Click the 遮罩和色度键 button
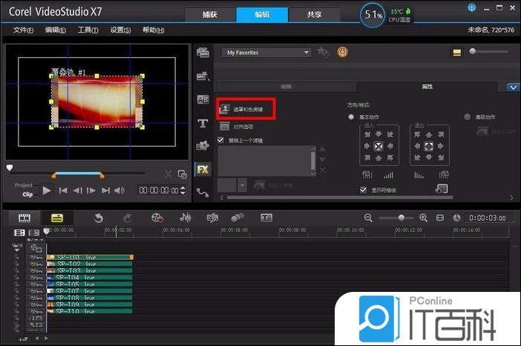Screen dimensions: 521x346 tap(245, 108)
